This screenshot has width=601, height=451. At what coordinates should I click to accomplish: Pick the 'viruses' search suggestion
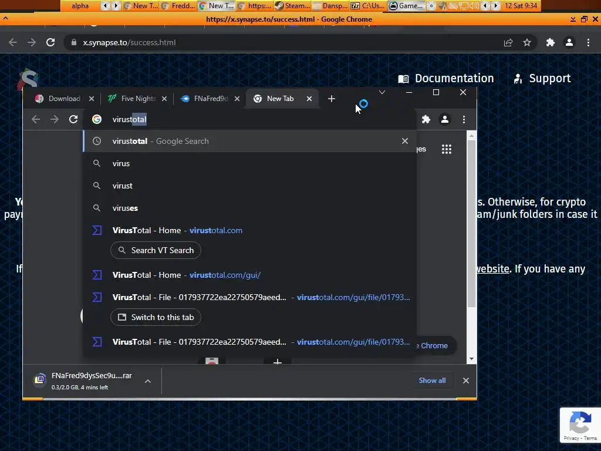(x=250, y=208)
